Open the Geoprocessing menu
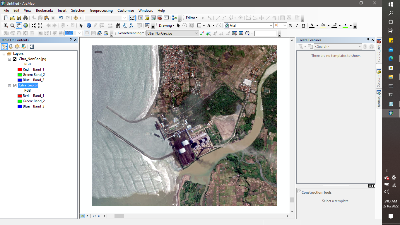 101,10
